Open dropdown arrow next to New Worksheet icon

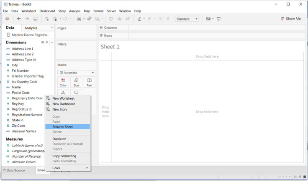84,19
